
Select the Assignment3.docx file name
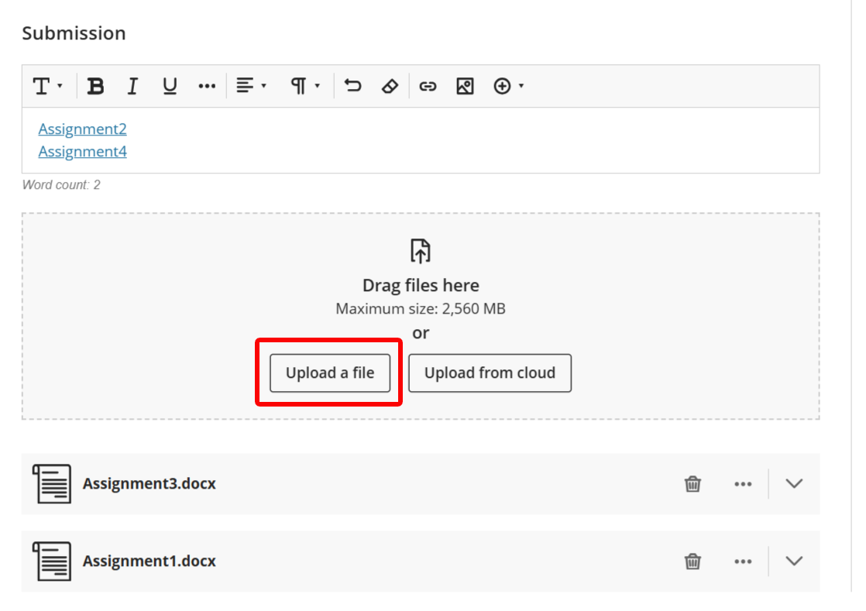149,483
